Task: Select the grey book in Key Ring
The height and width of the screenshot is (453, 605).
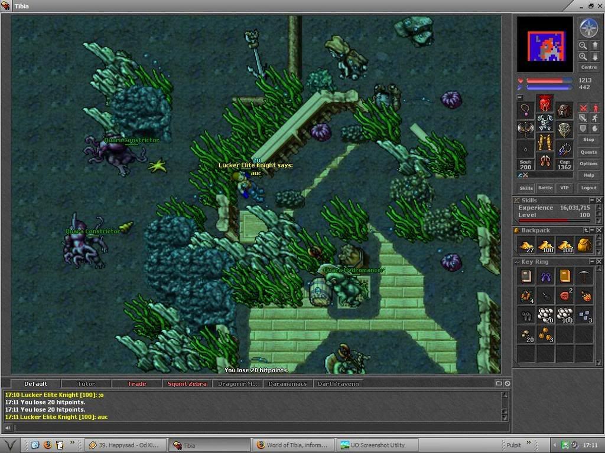Action: (x=526, y=277)
